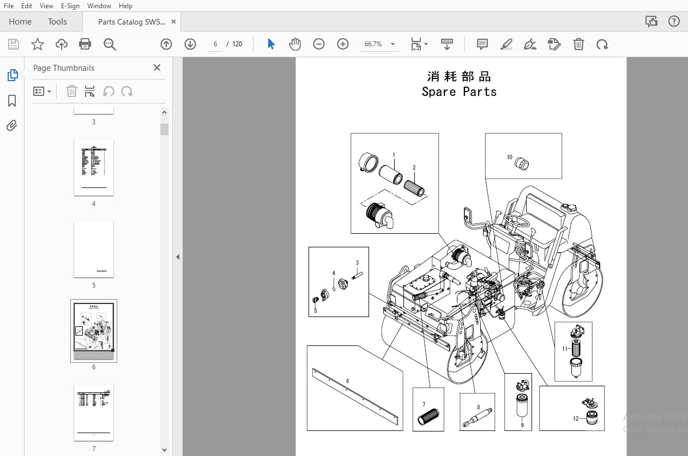This screenshot has height=456, width=688.
Task: Rotate the page with toolbar rotate icon
Action: [x=602, y=44]
